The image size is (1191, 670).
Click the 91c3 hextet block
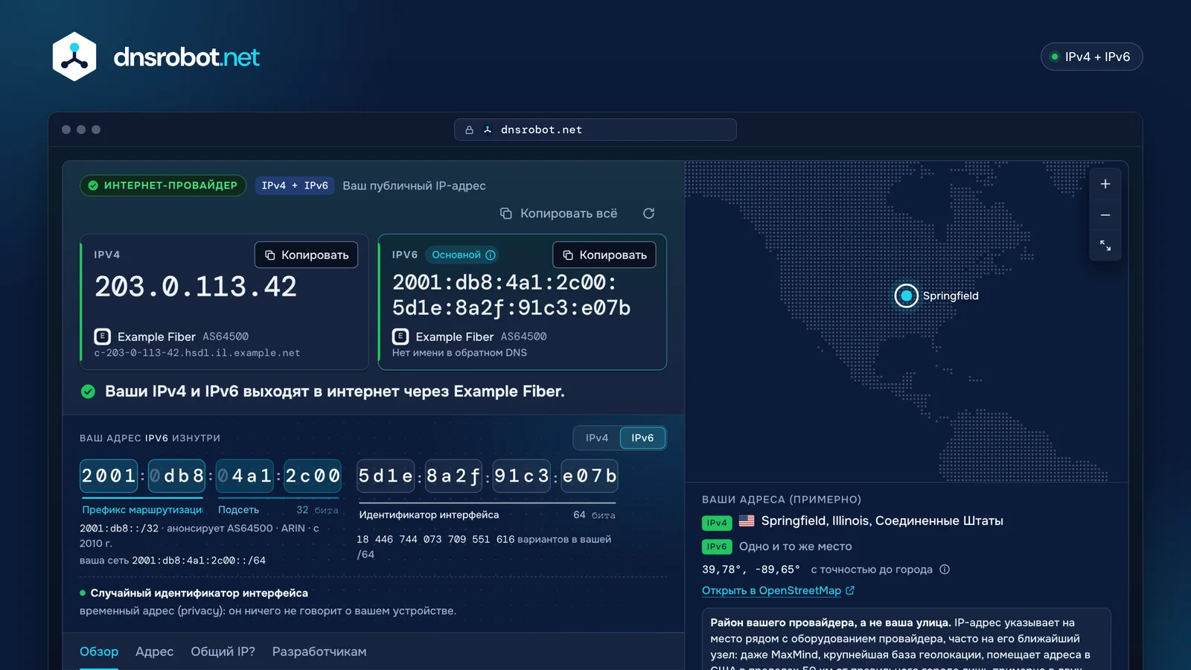(522, 476)
